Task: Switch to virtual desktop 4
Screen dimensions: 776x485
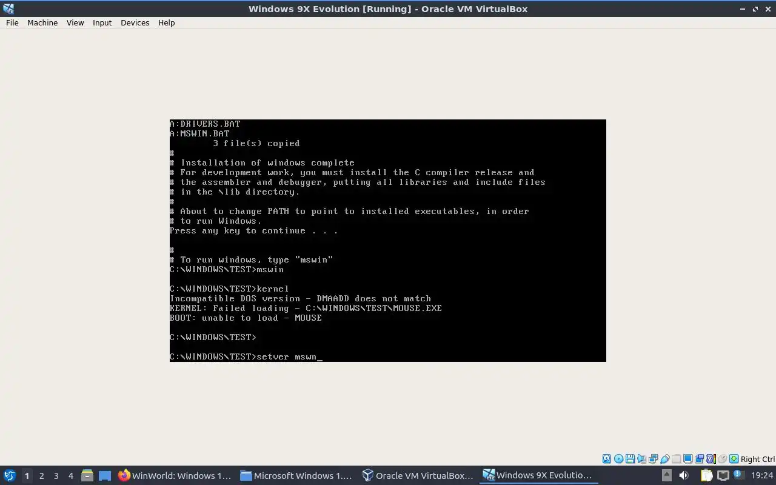Action: tap(70, 475)
